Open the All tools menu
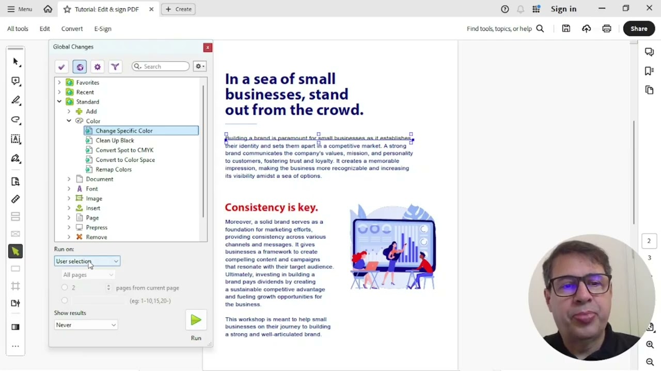Screen dimensions: 661x371 coord(18,29)
